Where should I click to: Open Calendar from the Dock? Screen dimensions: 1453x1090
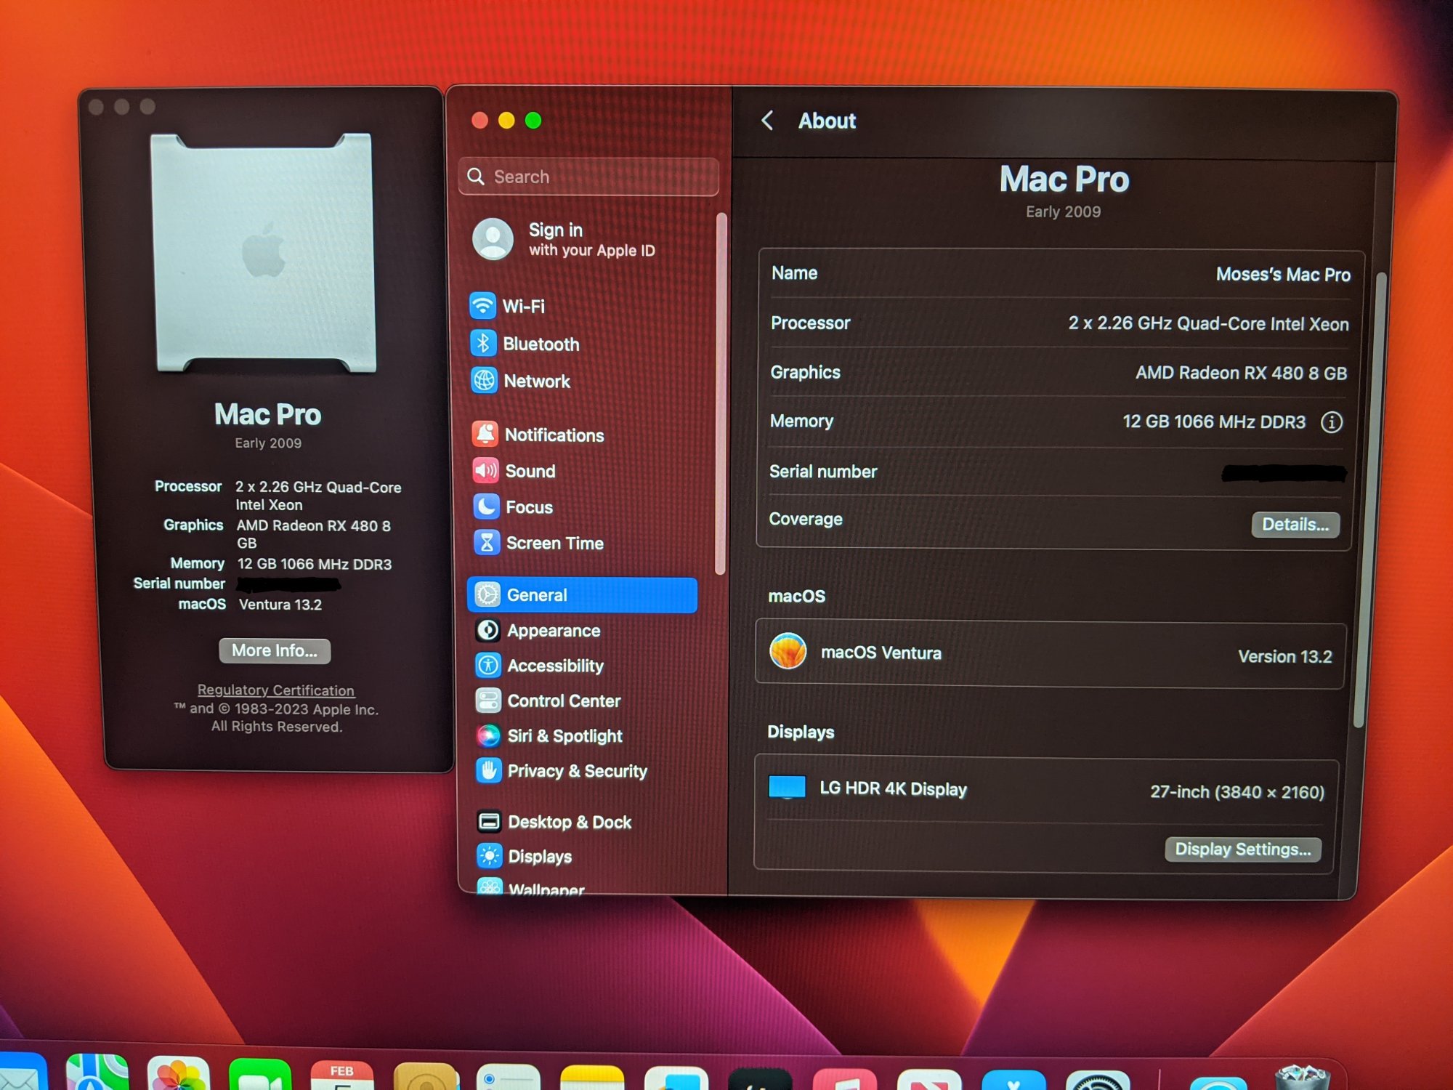click(x=341, y=1075)
